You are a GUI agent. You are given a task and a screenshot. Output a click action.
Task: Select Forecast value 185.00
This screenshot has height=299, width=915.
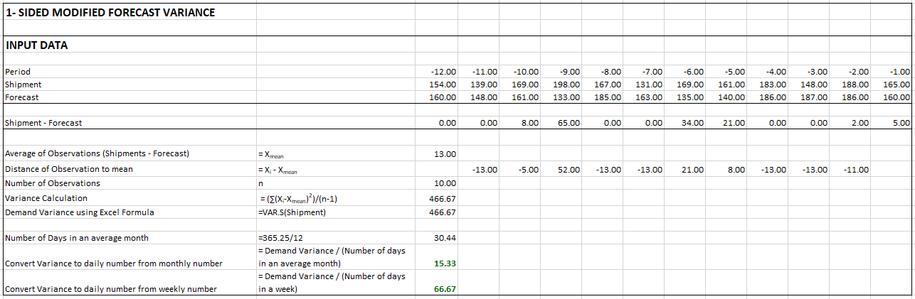click(602, 97)
